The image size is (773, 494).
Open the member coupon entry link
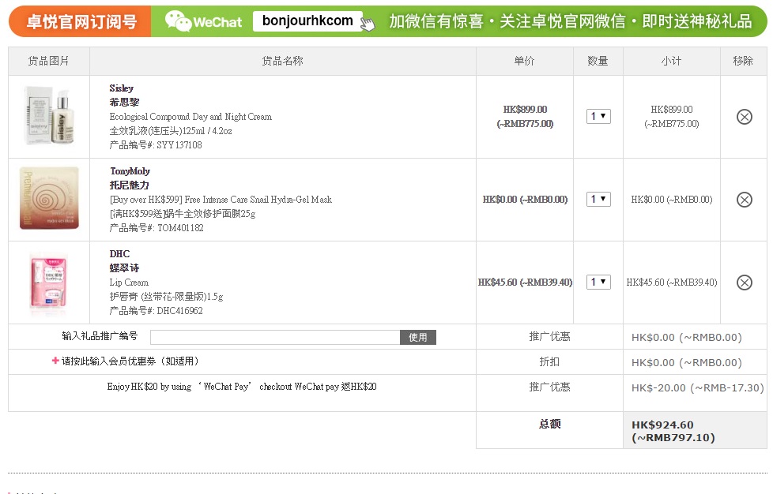click(130, 361)
